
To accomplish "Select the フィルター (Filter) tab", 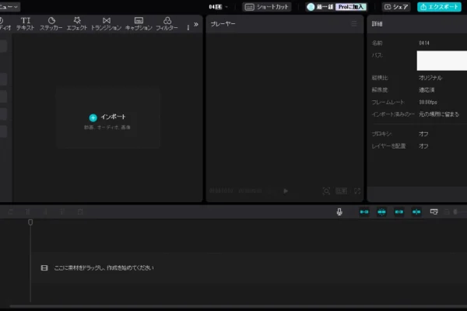I will coord(167,23).
